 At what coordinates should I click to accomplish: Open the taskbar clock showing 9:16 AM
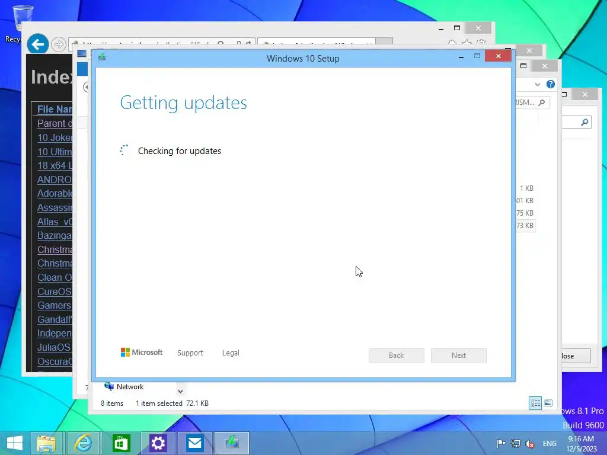[x=581, y=444]
